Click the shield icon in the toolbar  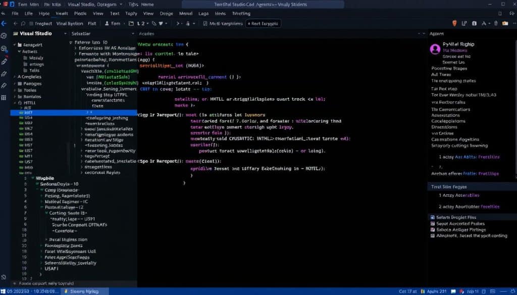pyautogui.click(x=161, y=23)
